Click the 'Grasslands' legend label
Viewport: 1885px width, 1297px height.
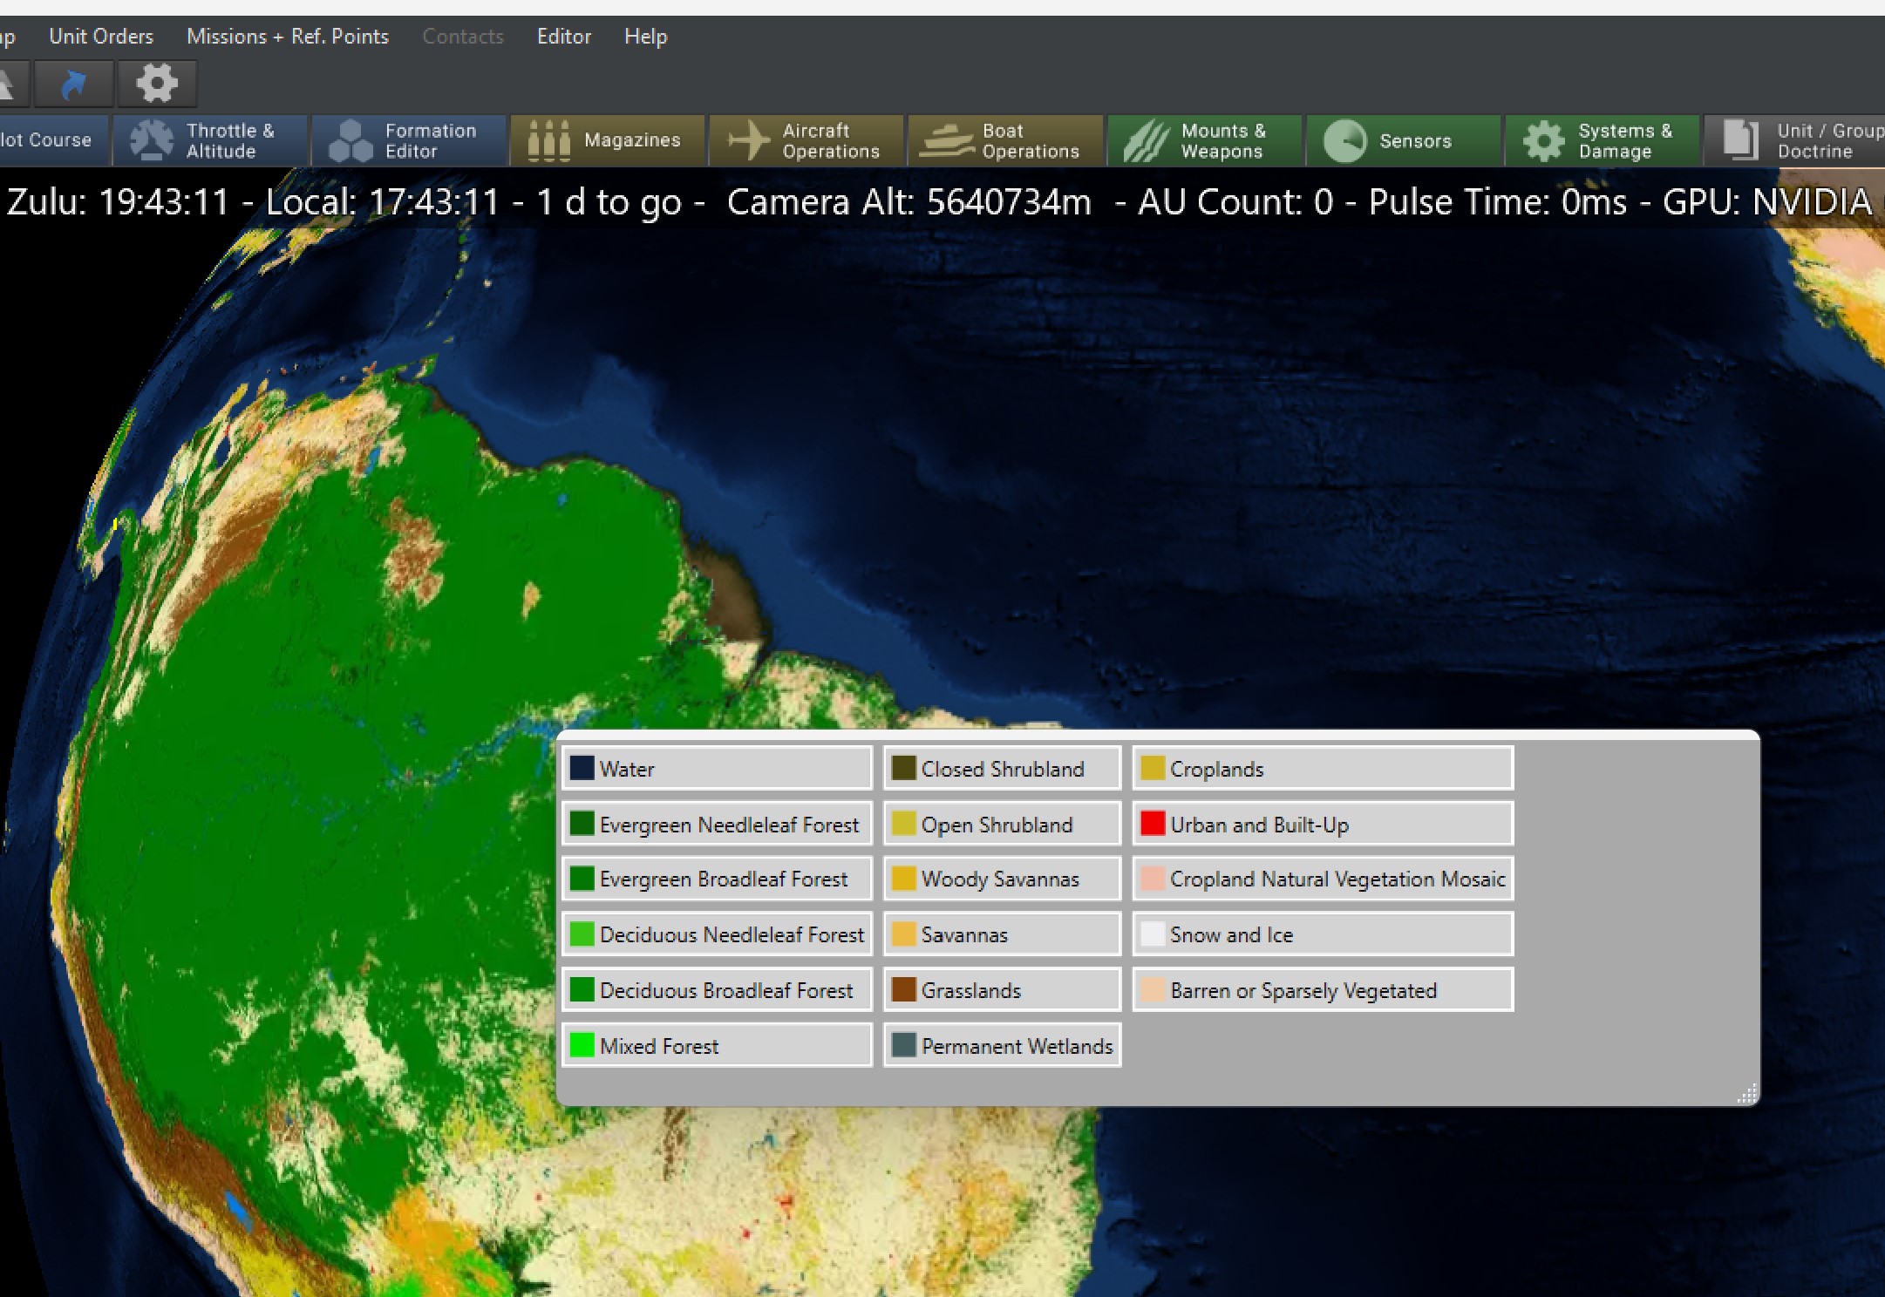tap(970, 991)
